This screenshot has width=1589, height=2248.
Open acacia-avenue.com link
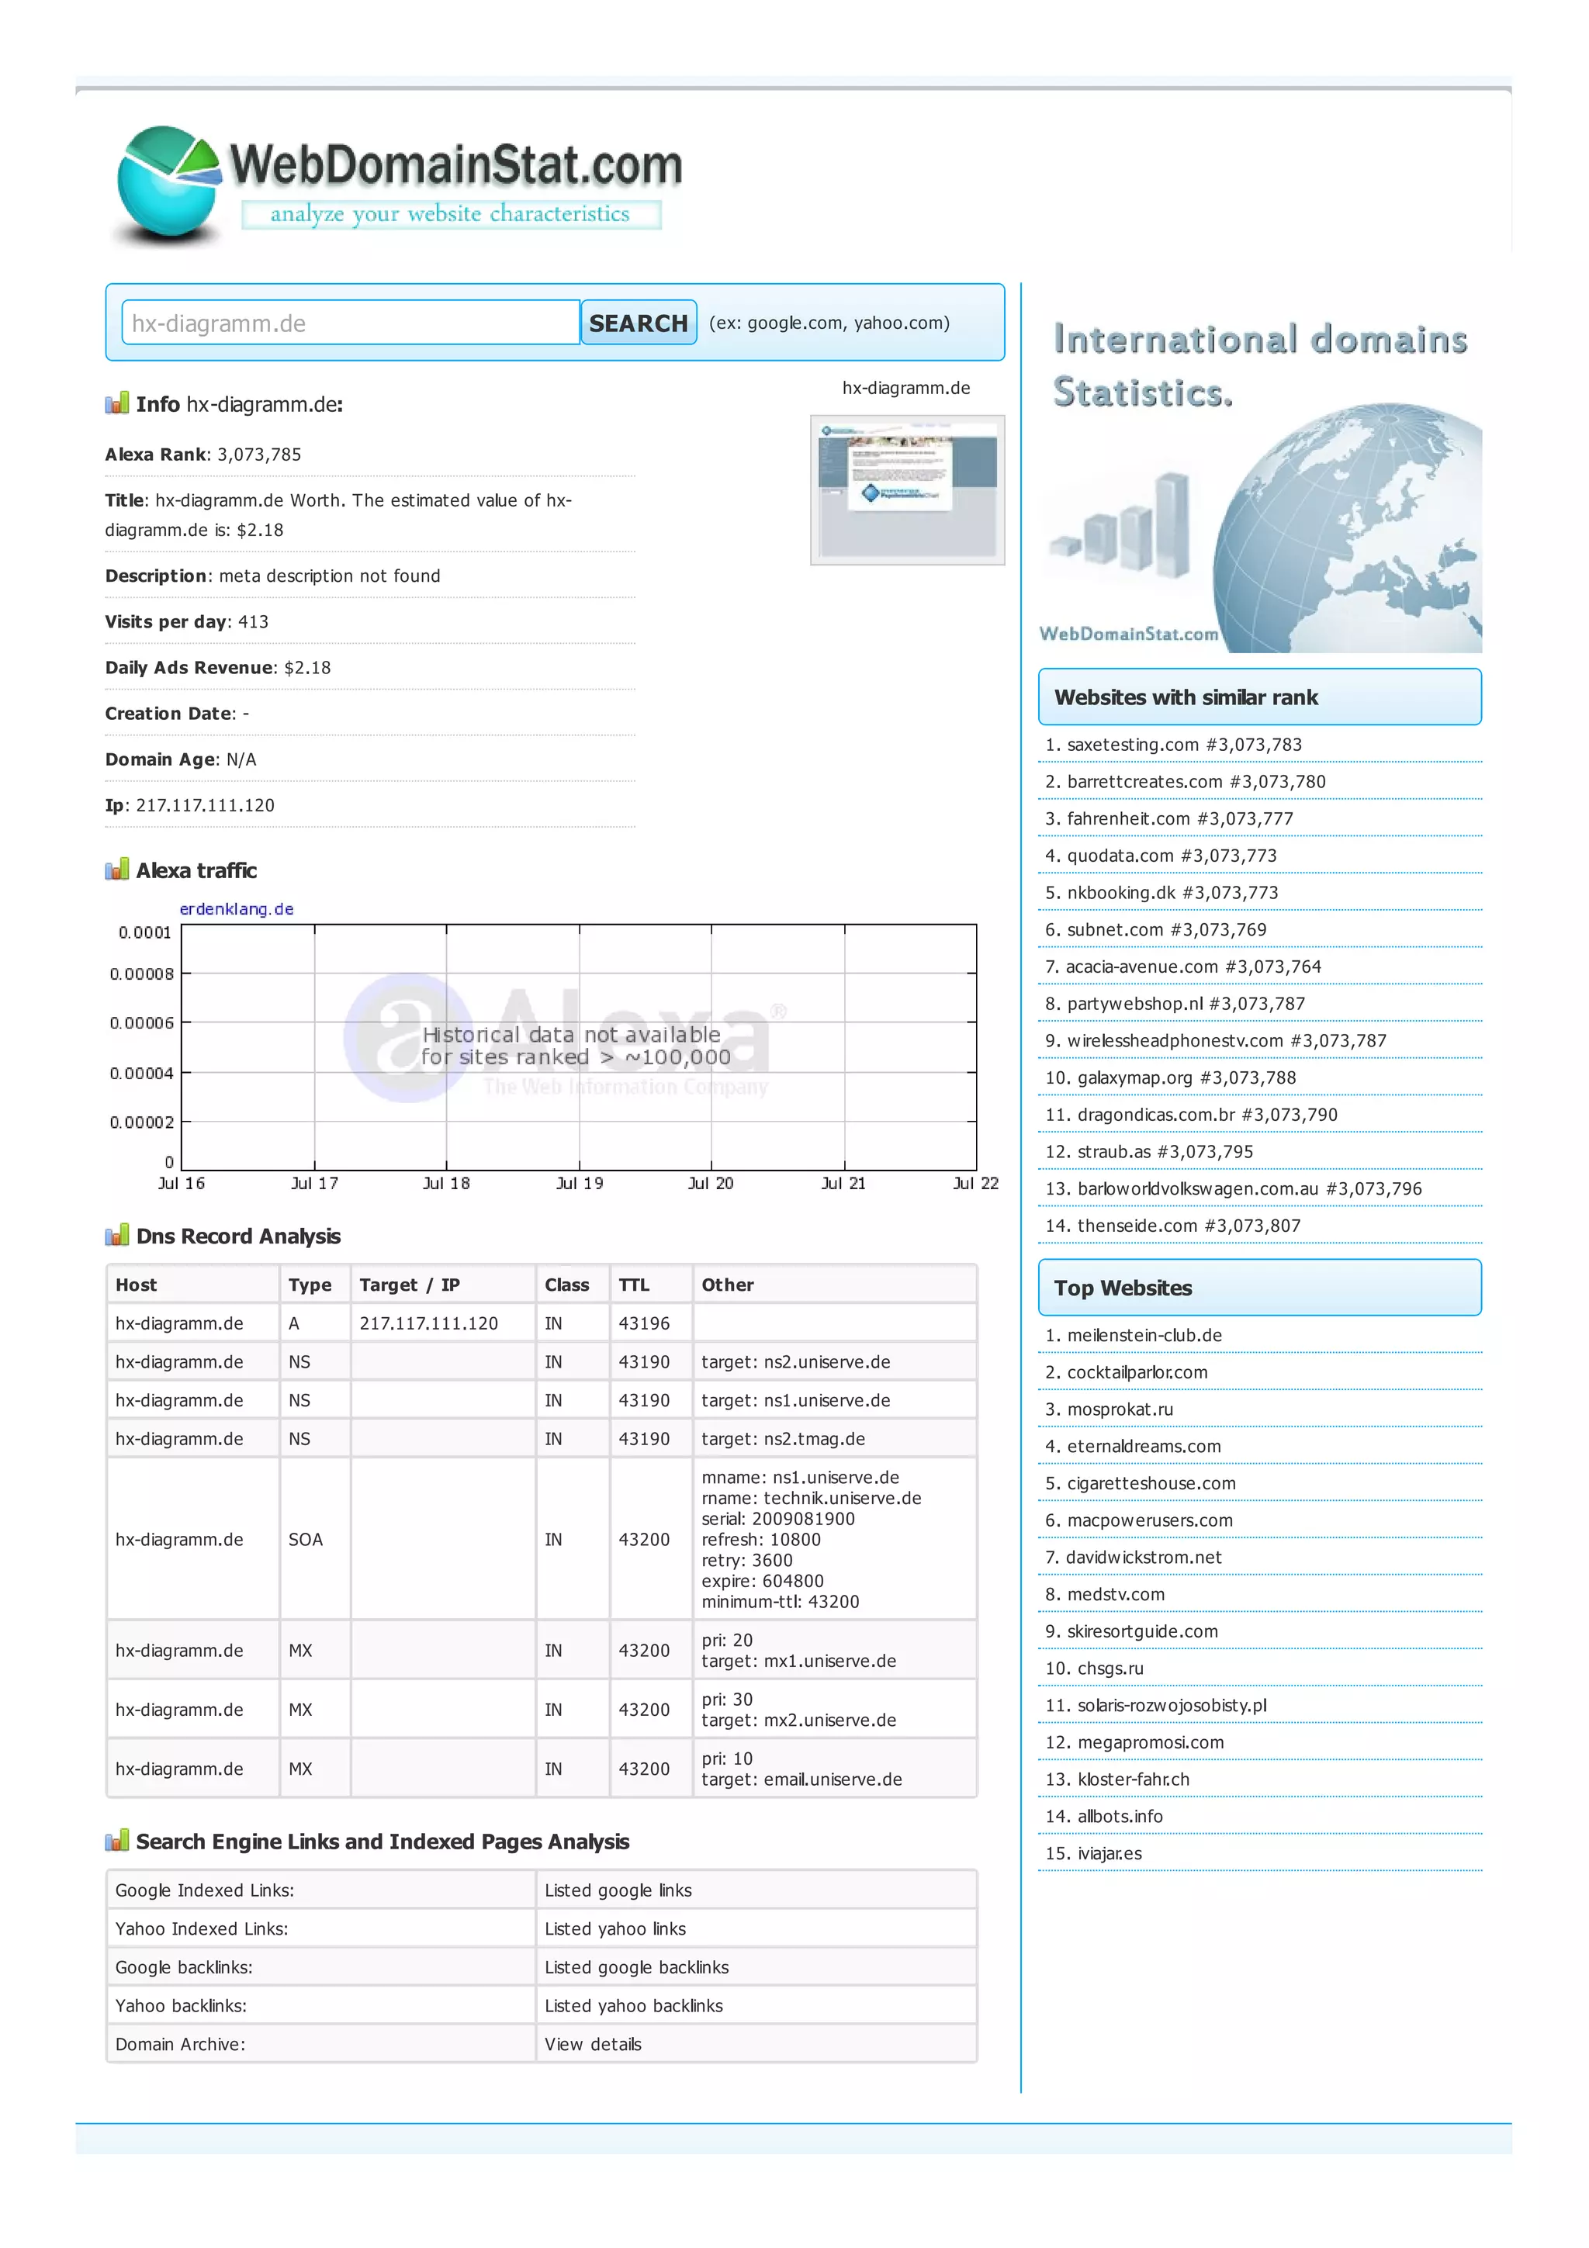(1141, 967)
